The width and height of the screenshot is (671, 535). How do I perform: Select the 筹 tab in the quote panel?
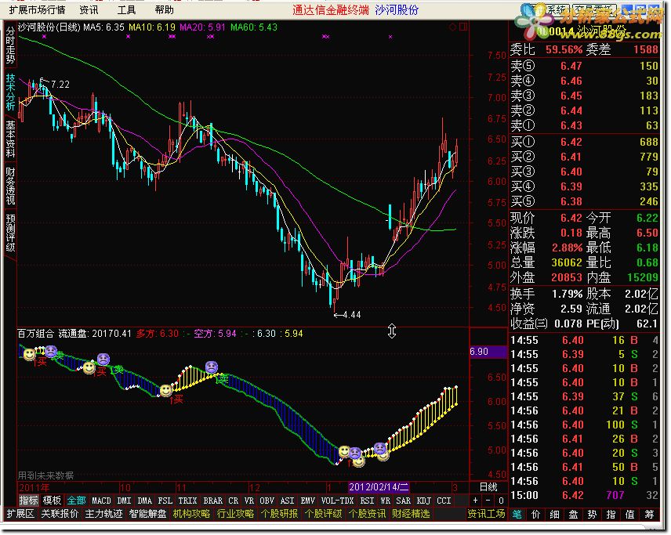[x=650, y=514]
